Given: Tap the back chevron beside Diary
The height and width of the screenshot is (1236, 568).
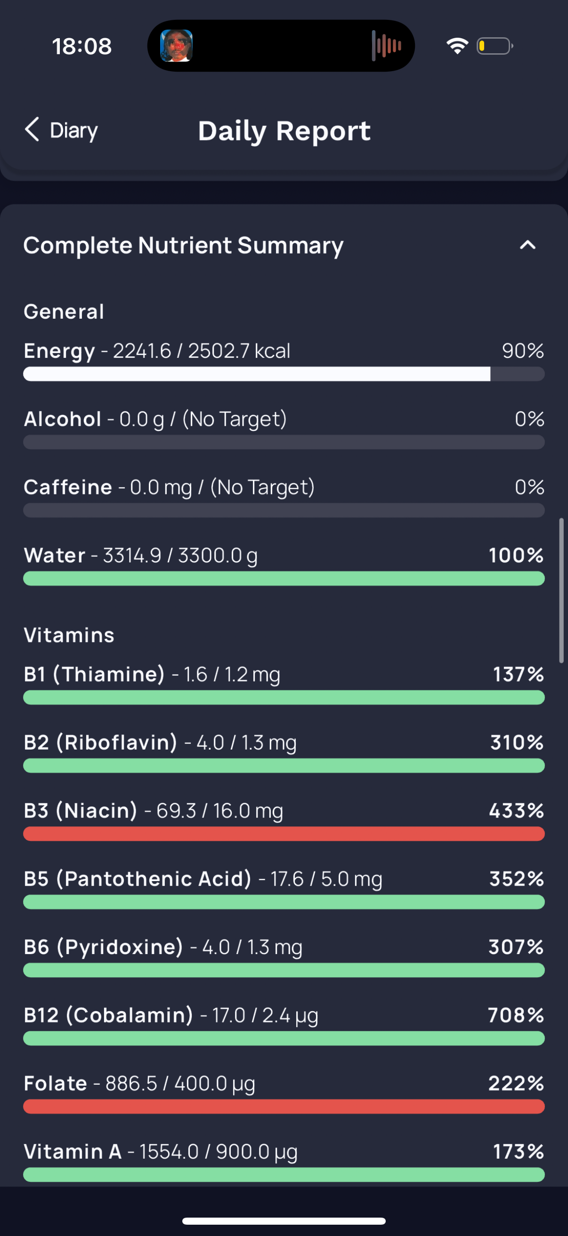Looking at the screenshot, I should (32, 130).
